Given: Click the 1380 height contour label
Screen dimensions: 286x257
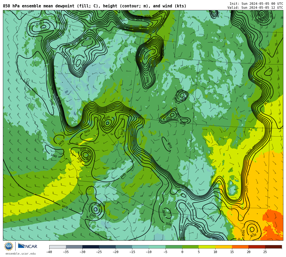Looking at the screenshot, I should coord(148,57).
